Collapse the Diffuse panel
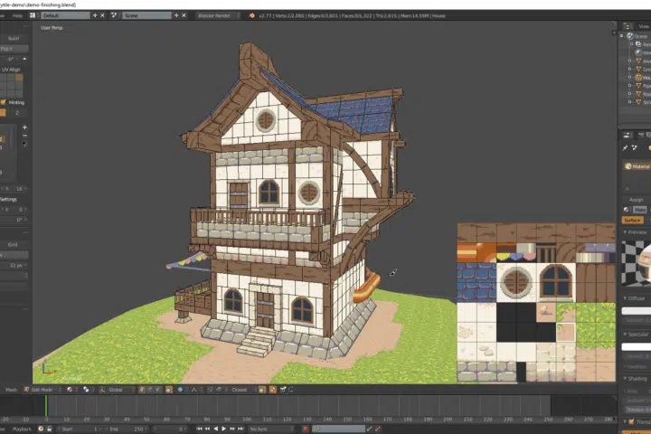The height and width of the screenshot is (434, 651). tap(626, 298)
